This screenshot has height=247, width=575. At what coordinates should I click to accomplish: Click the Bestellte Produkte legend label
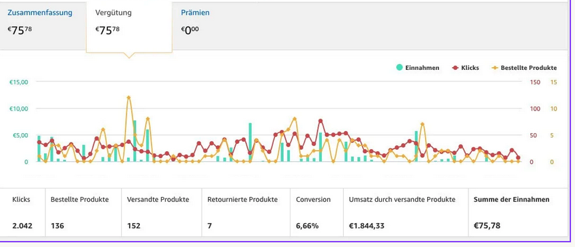(529, 68)
